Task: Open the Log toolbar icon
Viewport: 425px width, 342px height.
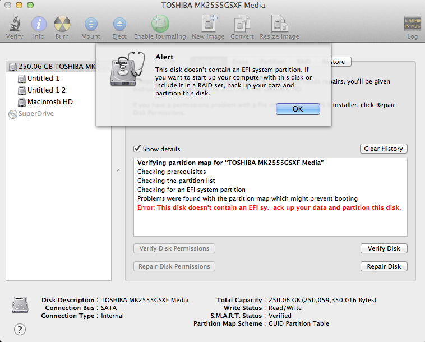Action: 412,24
